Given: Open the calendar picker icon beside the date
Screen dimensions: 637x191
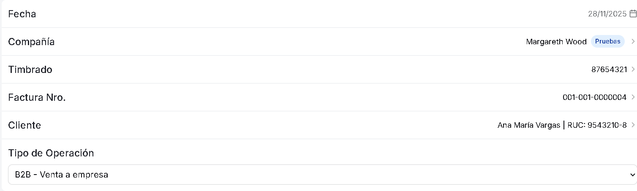Looking at the screenshot, I should (633, 14).
